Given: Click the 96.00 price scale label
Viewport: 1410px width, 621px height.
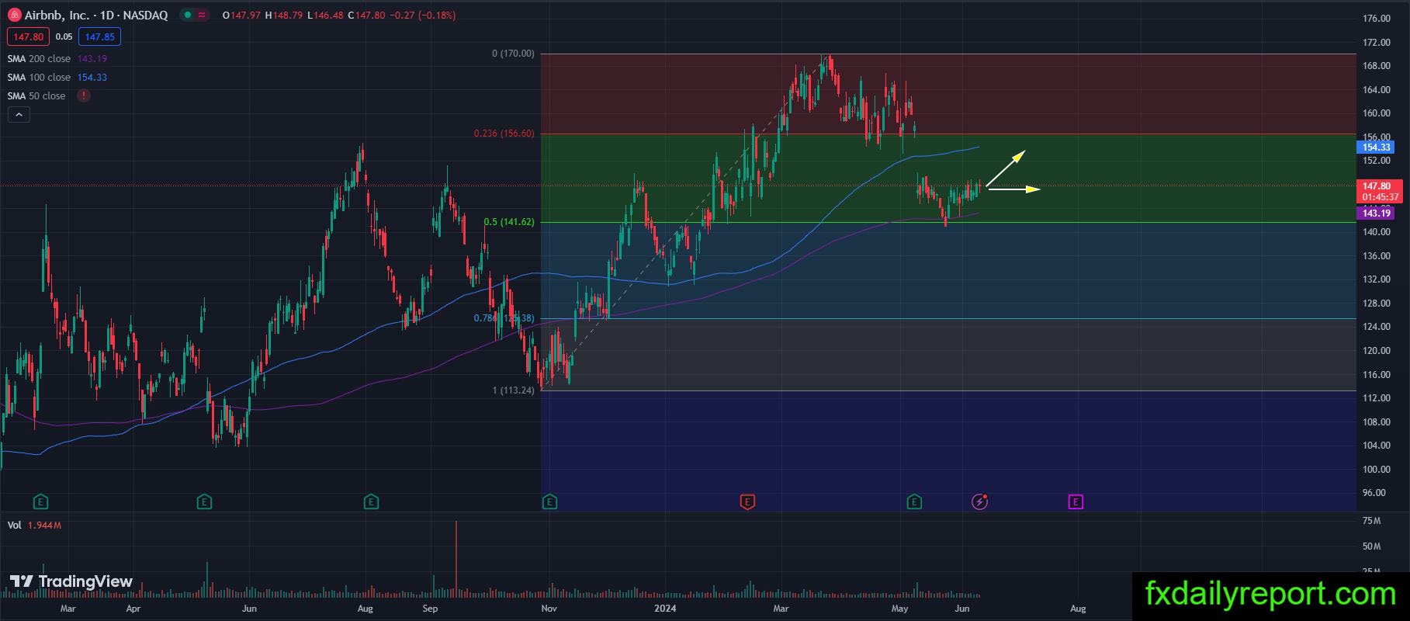Looking at the screenshot, I should (x=1376, y=493).
